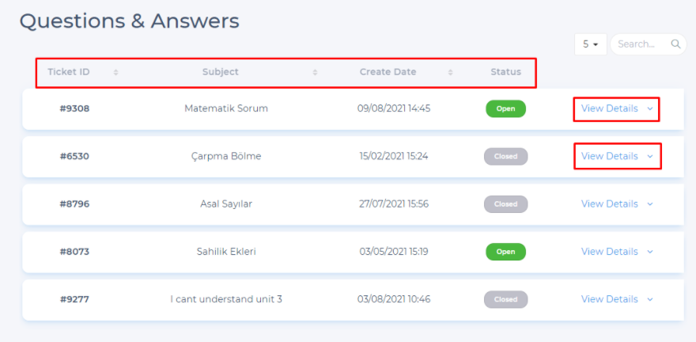Click the search magnifier icon
This screenshot has height=342, width=696.
675,44
